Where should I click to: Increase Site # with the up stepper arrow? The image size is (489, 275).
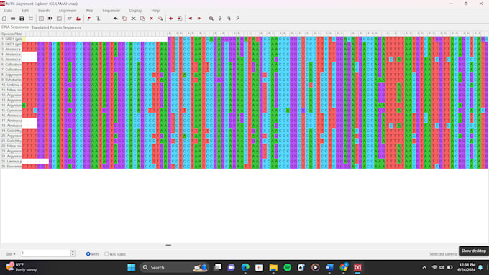tap(73, 251)
